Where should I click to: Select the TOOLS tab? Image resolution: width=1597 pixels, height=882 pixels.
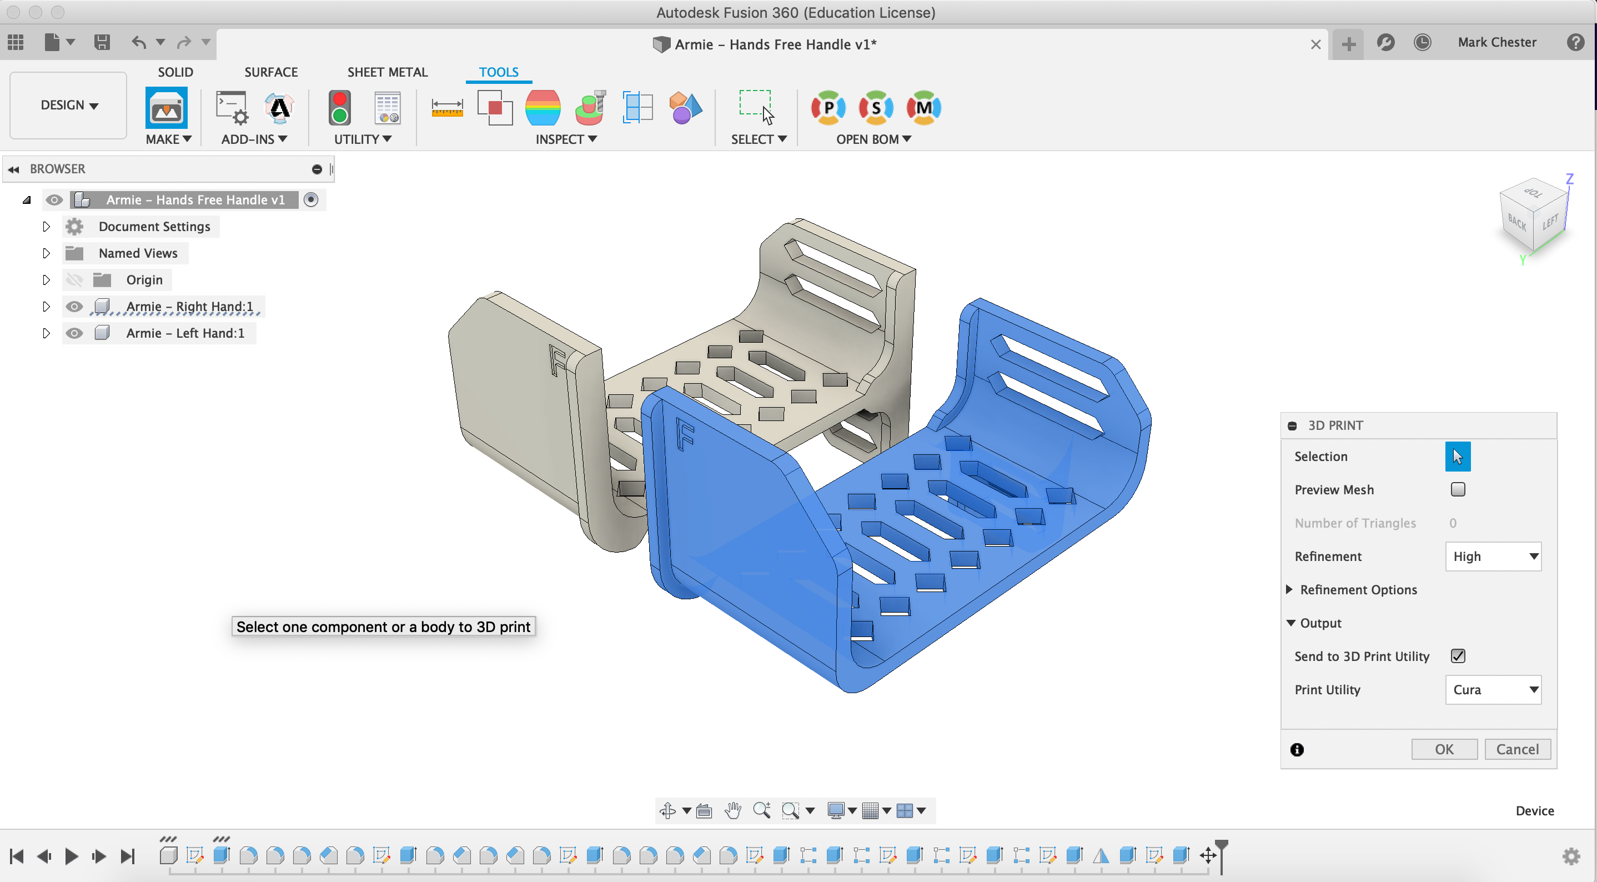click(499, 72)
